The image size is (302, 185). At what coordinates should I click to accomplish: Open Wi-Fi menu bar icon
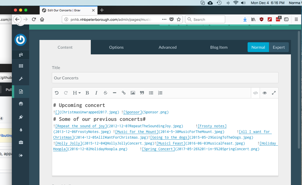click(235, 3)
